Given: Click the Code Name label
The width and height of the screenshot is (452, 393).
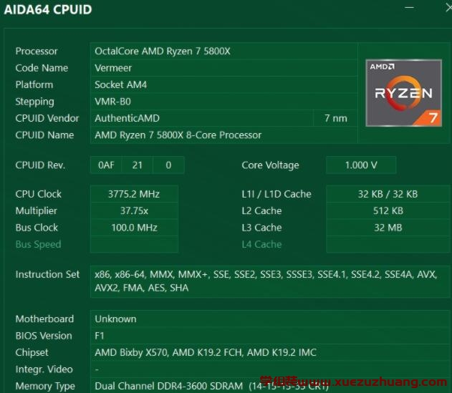Looking at the screenshot, I should 42,68.
